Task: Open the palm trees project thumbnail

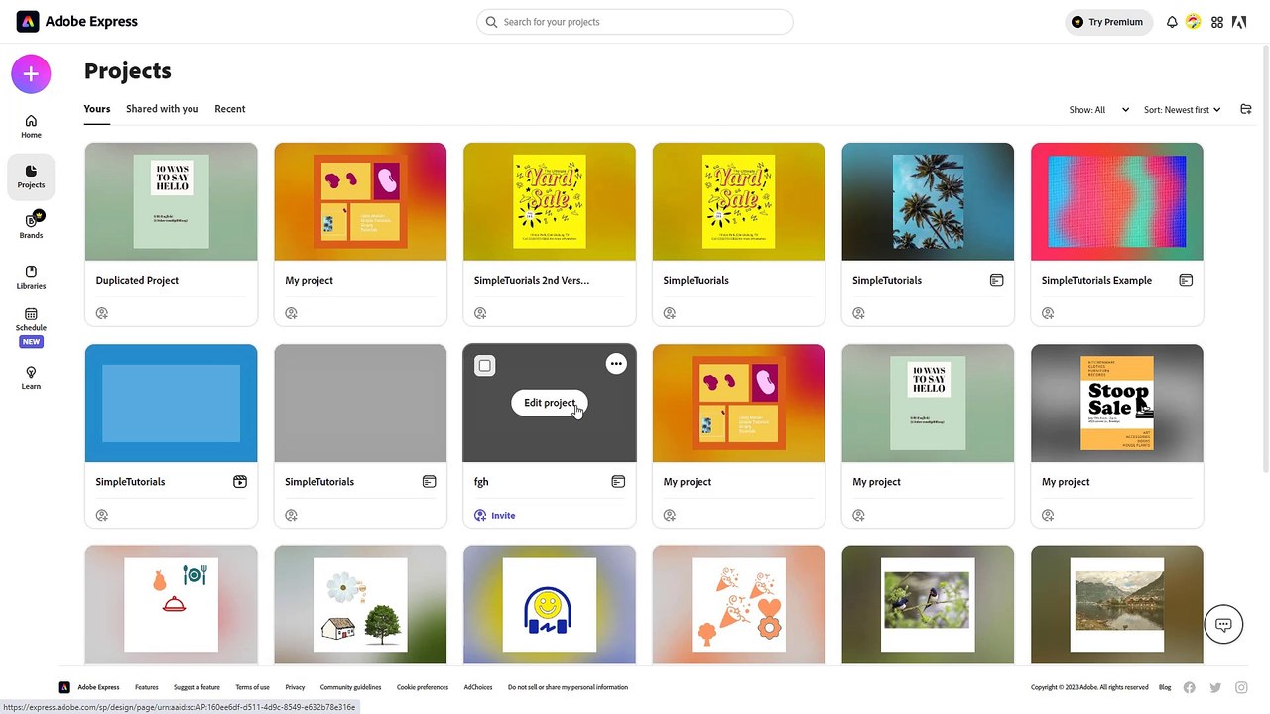Action: click(x=928, y=202)
